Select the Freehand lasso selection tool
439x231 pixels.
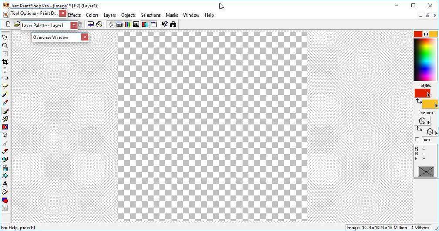click(5, 87)
